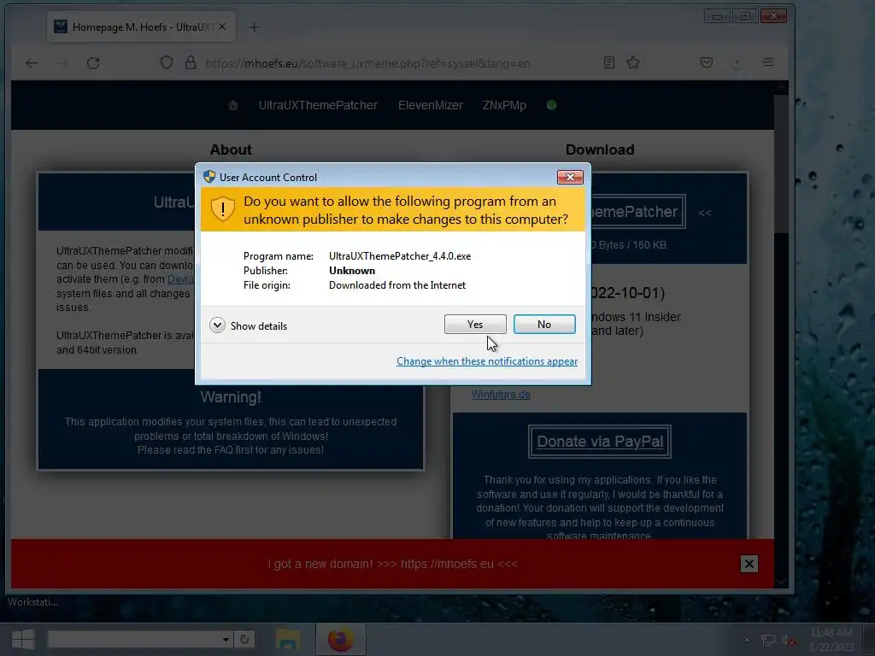
Task: Click Yes in the User Account Control dialog
Action: point(475,324)
